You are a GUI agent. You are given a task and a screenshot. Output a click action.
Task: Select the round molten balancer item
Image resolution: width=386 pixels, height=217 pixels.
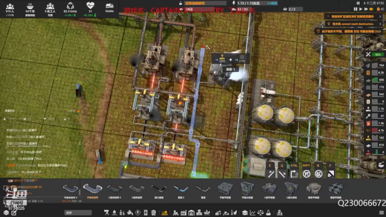pyautogui.click(x=314, y=190)
